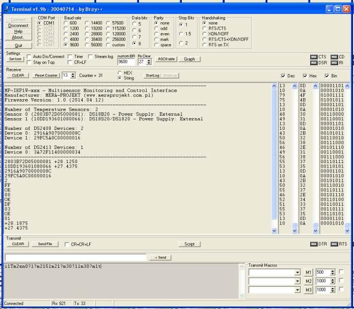
Task: Uncheck the Dec column checkbox
Action: (x=283, y=76)
